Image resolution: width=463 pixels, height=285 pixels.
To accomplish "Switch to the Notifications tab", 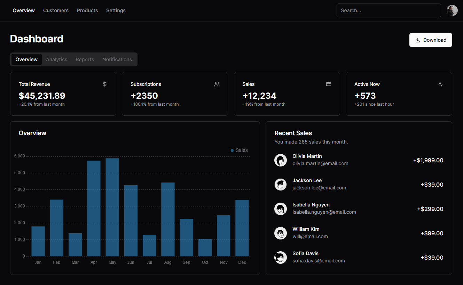I will point(117,59).
